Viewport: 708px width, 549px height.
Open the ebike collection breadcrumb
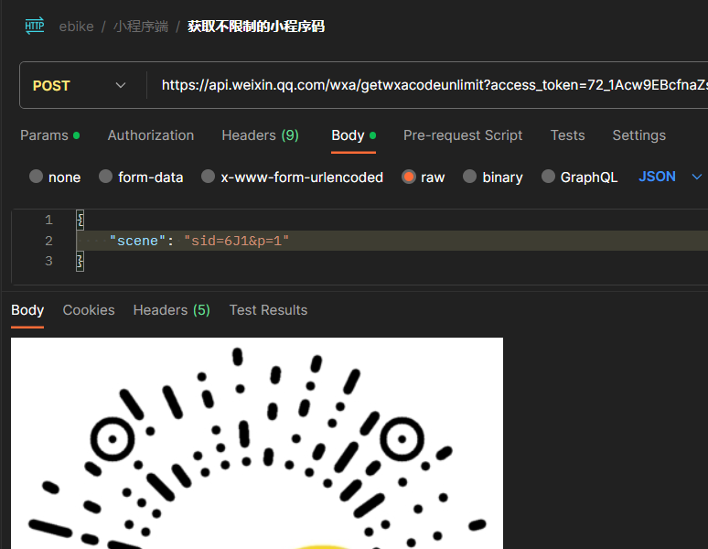[76, 27]
